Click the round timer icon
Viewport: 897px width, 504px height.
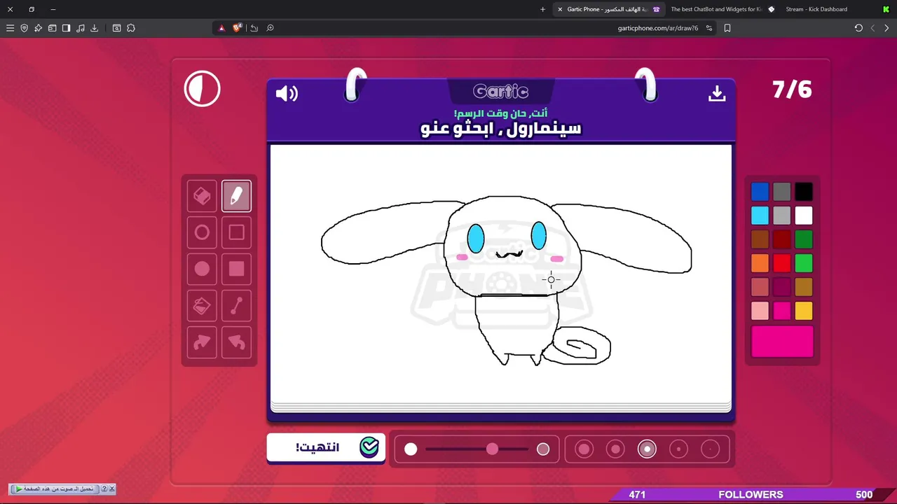pyautogui.click(x=202, y=89)
